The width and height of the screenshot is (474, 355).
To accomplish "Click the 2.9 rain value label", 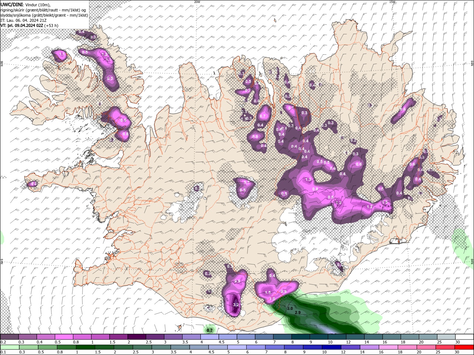I will (x=297, y=313).
